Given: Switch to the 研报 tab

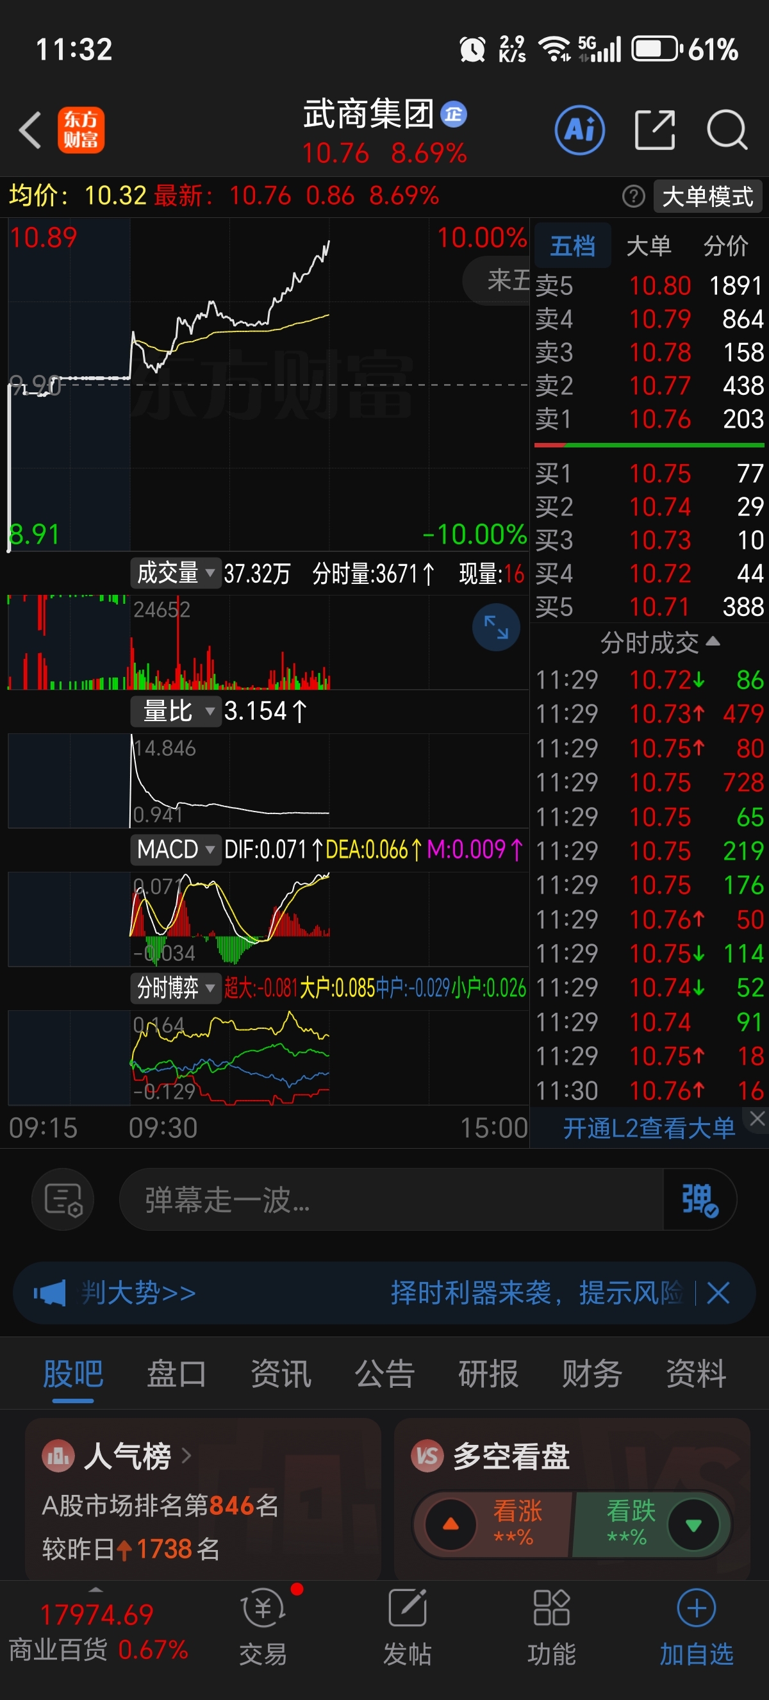Looking at the screenshot, I should click(x=488, y=1374).
